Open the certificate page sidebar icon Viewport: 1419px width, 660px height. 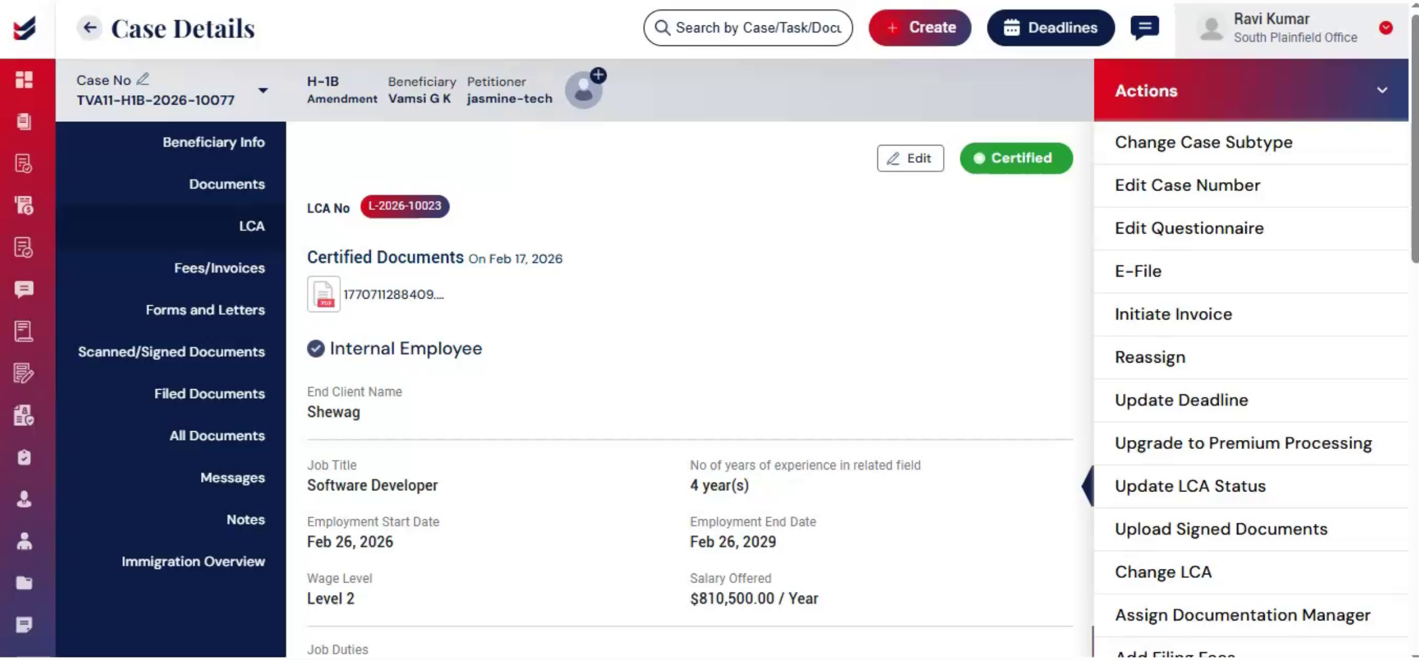coord(24,331)
